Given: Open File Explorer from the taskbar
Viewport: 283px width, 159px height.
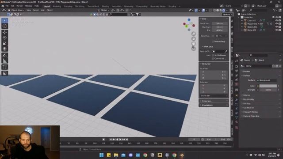Looking at the screenshot, I should (116, 155).
